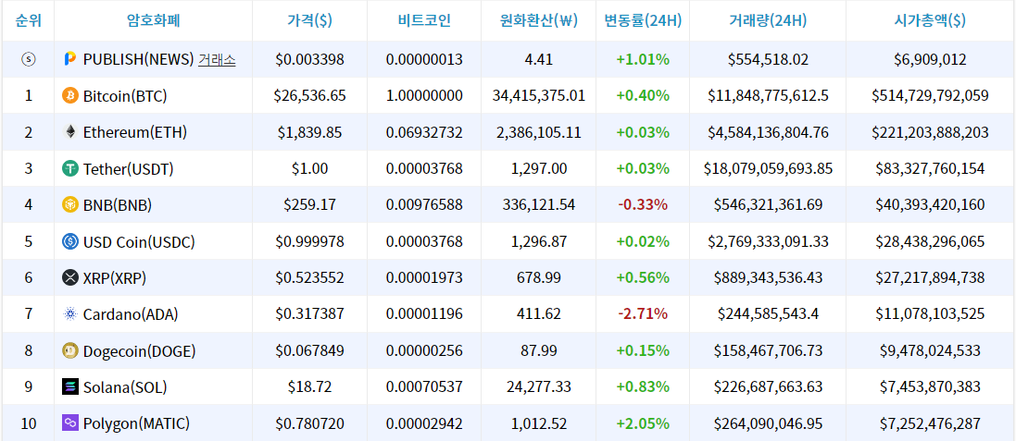Image resolution: width=1016 pixels, height=441 pixels.
Task: Click the Dogecoin logo icon
Action: point(70,350)
